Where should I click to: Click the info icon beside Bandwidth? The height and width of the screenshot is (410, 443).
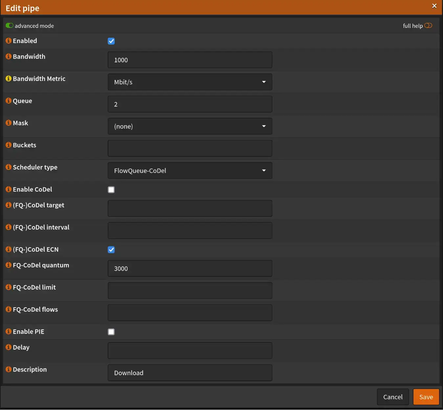9,56
